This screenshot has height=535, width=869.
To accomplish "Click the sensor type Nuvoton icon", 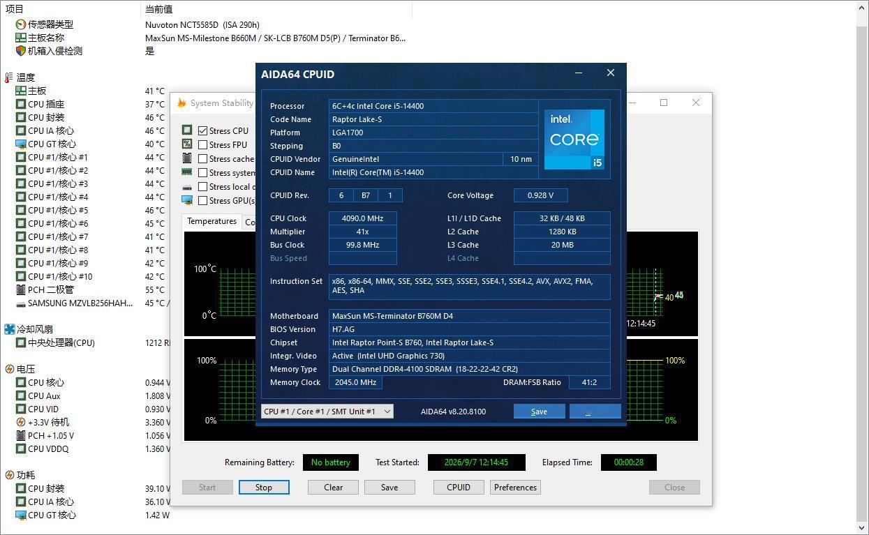I will coord(20,24).
